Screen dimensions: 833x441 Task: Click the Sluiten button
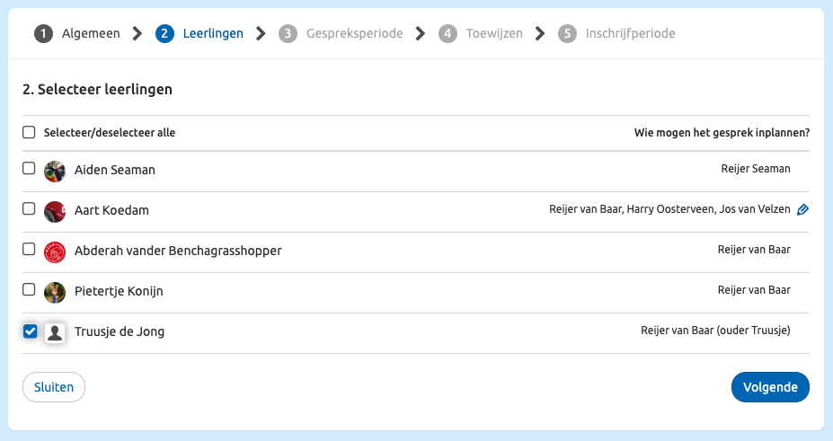point(54,387)
